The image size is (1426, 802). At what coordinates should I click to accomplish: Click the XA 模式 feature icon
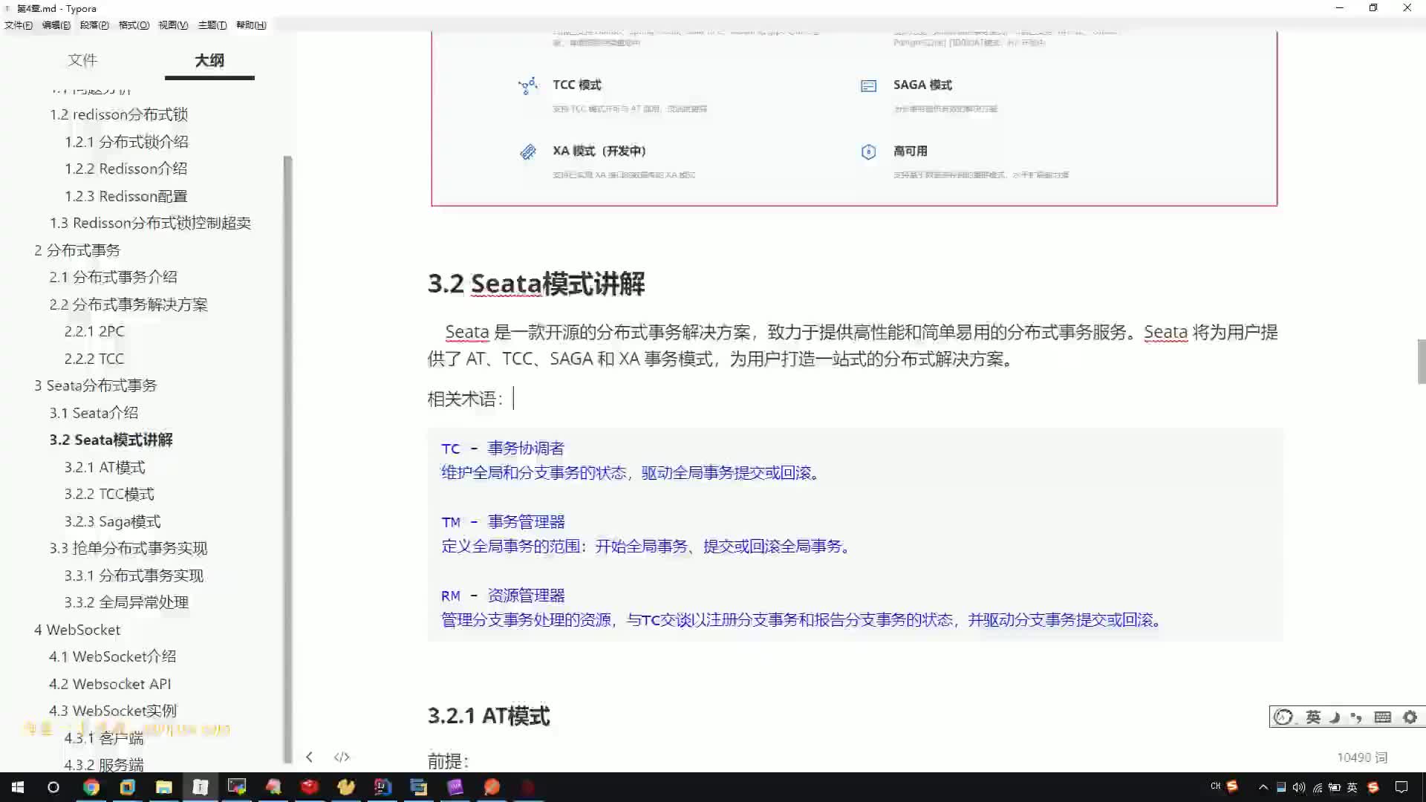pyautogui.click(x=528, y=152)
